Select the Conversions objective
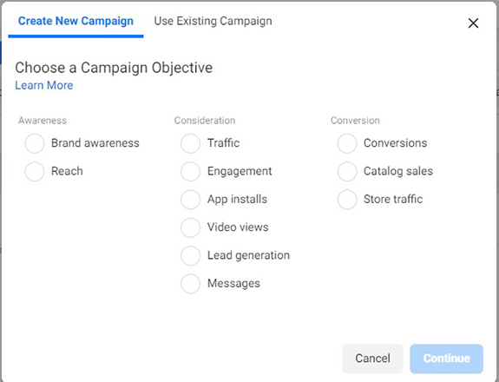499x382 pixels. (347, 143)
